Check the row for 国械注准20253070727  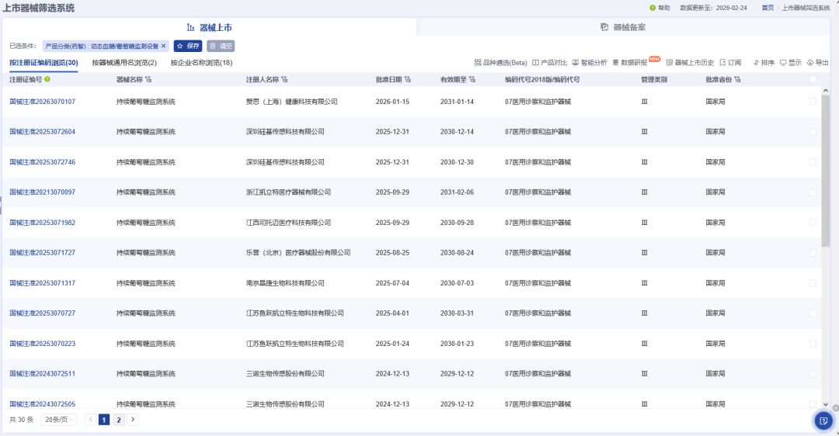[813, 313]
